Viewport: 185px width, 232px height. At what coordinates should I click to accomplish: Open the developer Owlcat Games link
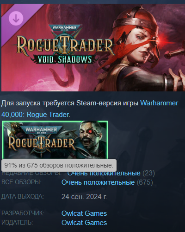click(84, 213)
